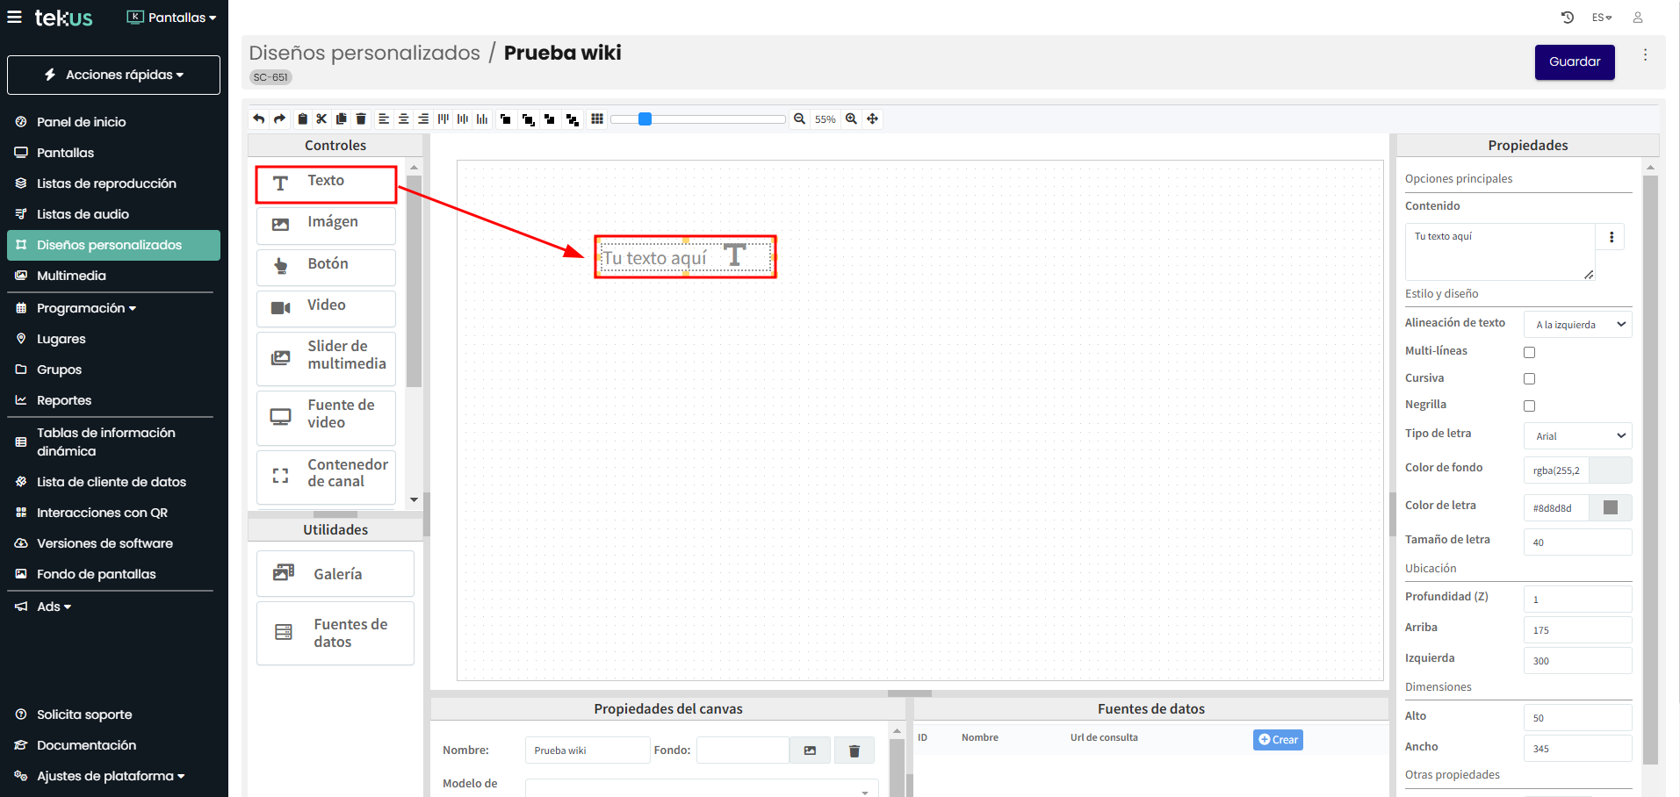
Task: Enable the Multi-líneas checkbox
Action: pos(1529,352)
